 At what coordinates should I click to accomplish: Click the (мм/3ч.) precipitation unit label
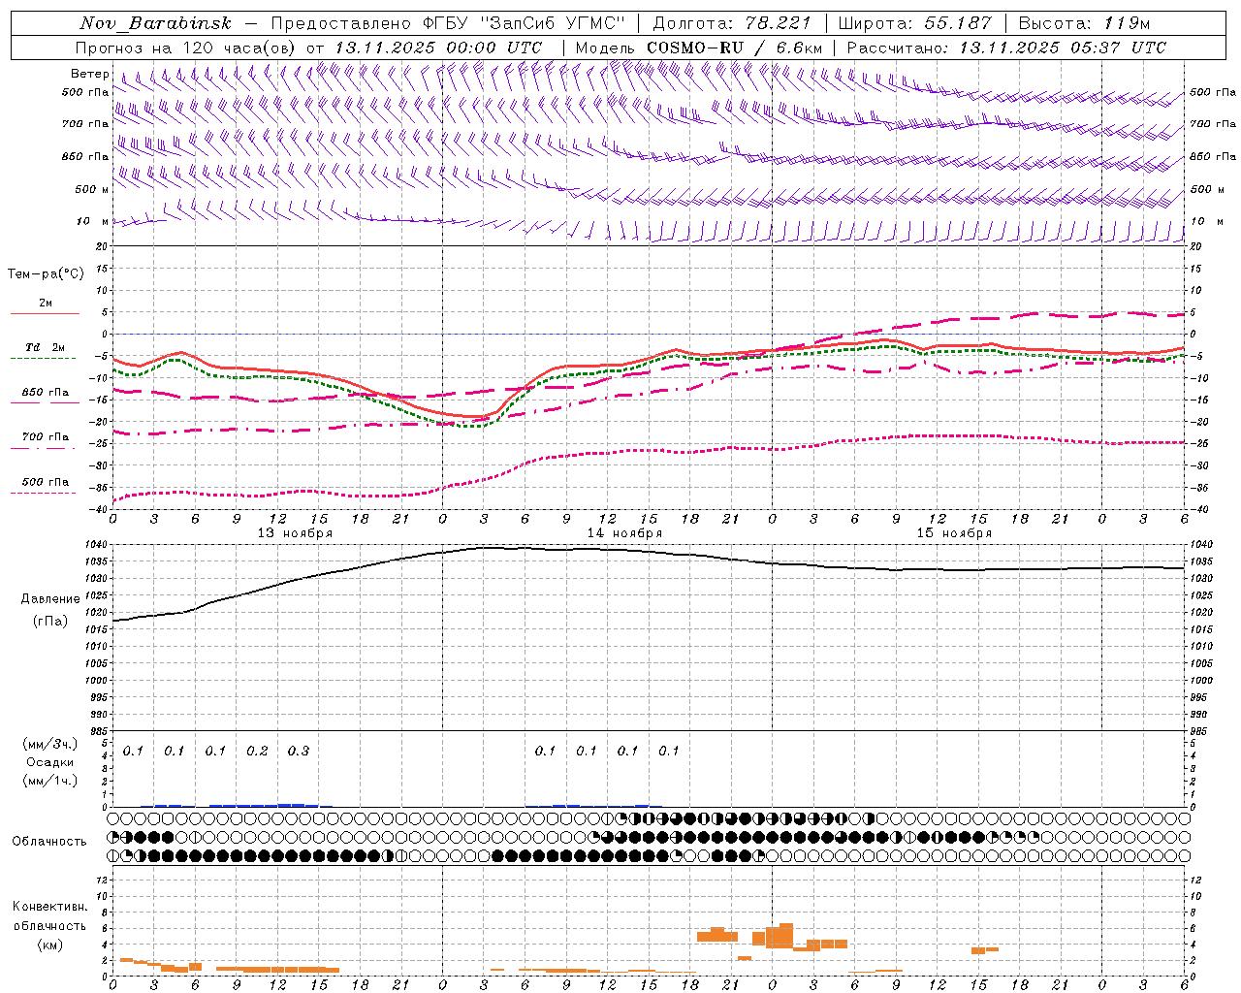point(50,745)
